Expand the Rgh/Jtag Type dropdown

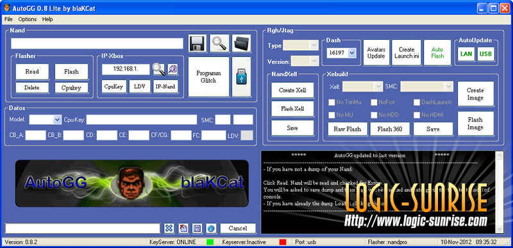tap(314, 45)
